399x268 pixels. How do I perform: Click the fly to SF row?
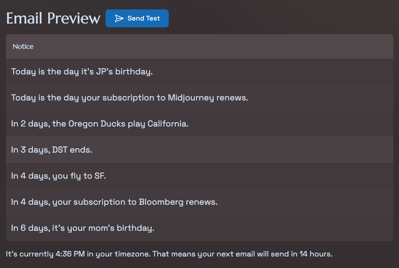click(199, 176)
